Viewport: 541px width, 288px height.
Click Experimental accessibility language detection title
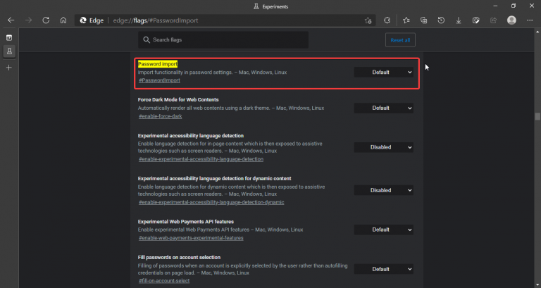(x=191, y=135)
